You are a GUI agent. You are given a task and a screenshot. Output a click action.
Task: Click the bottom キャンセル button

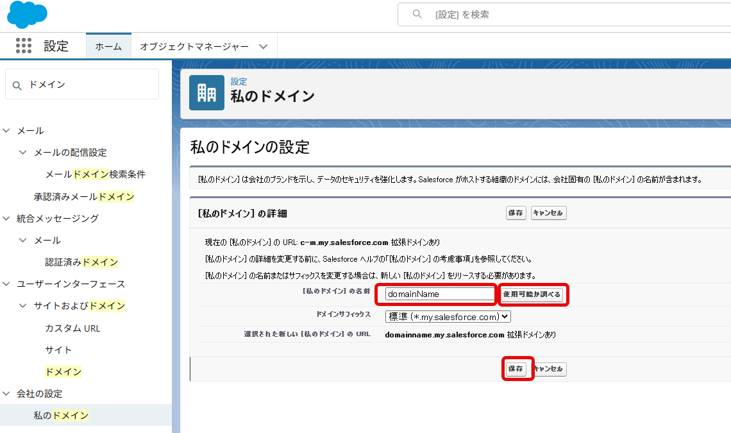[x=549, y=369]
